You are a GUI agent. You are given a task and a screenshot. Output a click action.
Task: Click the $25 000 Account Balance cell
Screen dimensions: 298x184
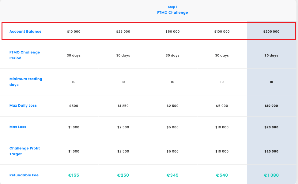pos(123,32)
